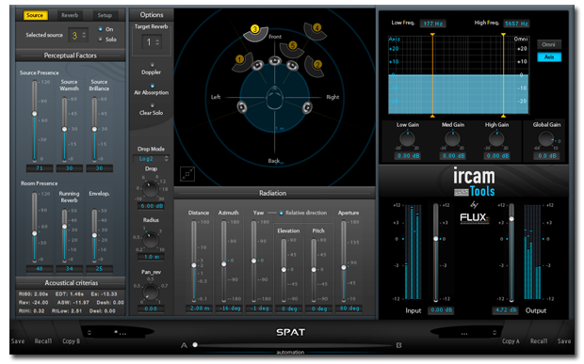Click the Med Gain knob
The height and width of the screenshot is (364, 584).
(452, 139)
